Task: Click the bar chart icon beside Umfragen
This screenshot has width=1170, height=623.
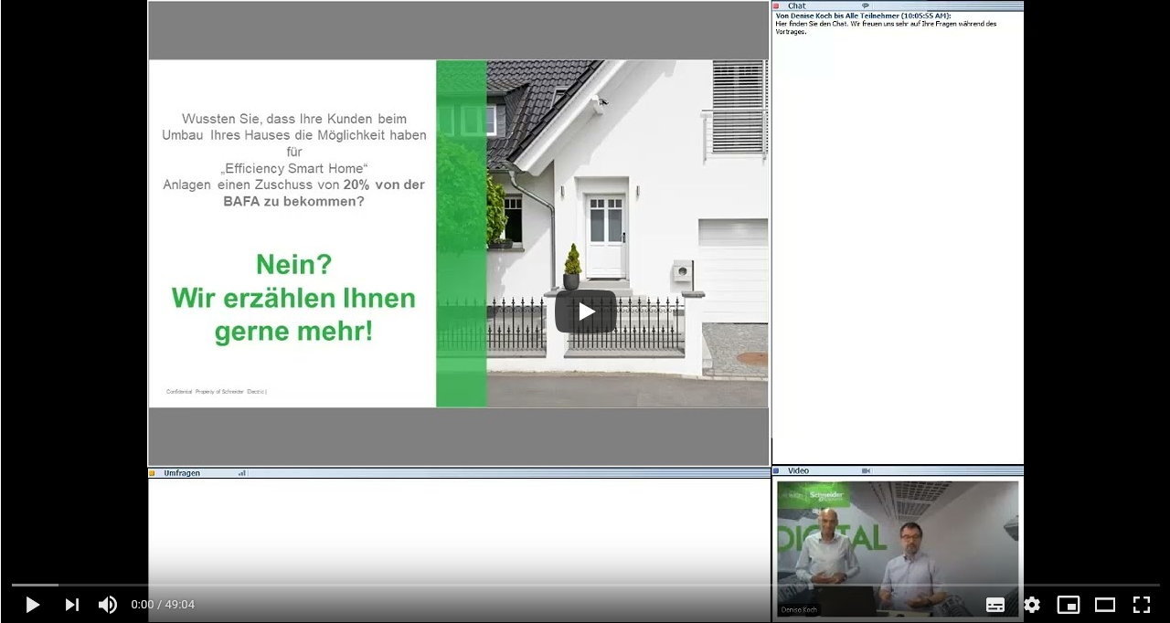Action: (x=241, y=472)
